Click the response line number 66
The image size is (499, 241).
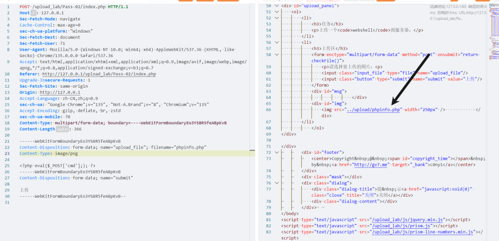point(269,110)
